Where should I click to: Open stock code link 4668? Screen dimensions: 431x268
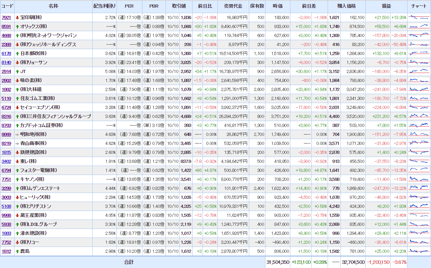click(x=6, y=36)
